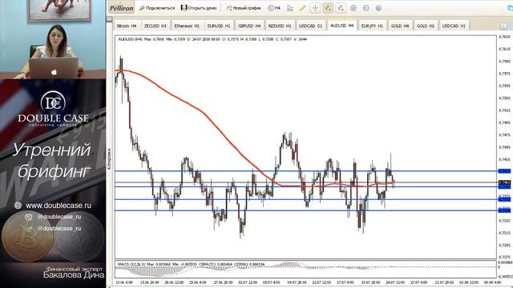Open the Открыть демо account button
Screen dimensions: 513x288
point(199,8)
